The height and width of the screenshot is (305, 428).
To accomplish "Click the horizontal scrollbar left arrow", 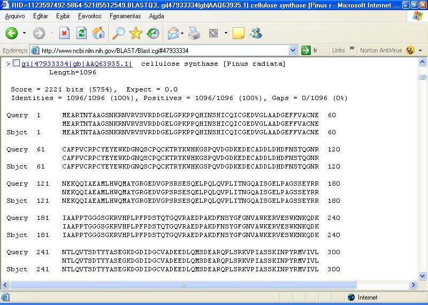I will 5,285.
